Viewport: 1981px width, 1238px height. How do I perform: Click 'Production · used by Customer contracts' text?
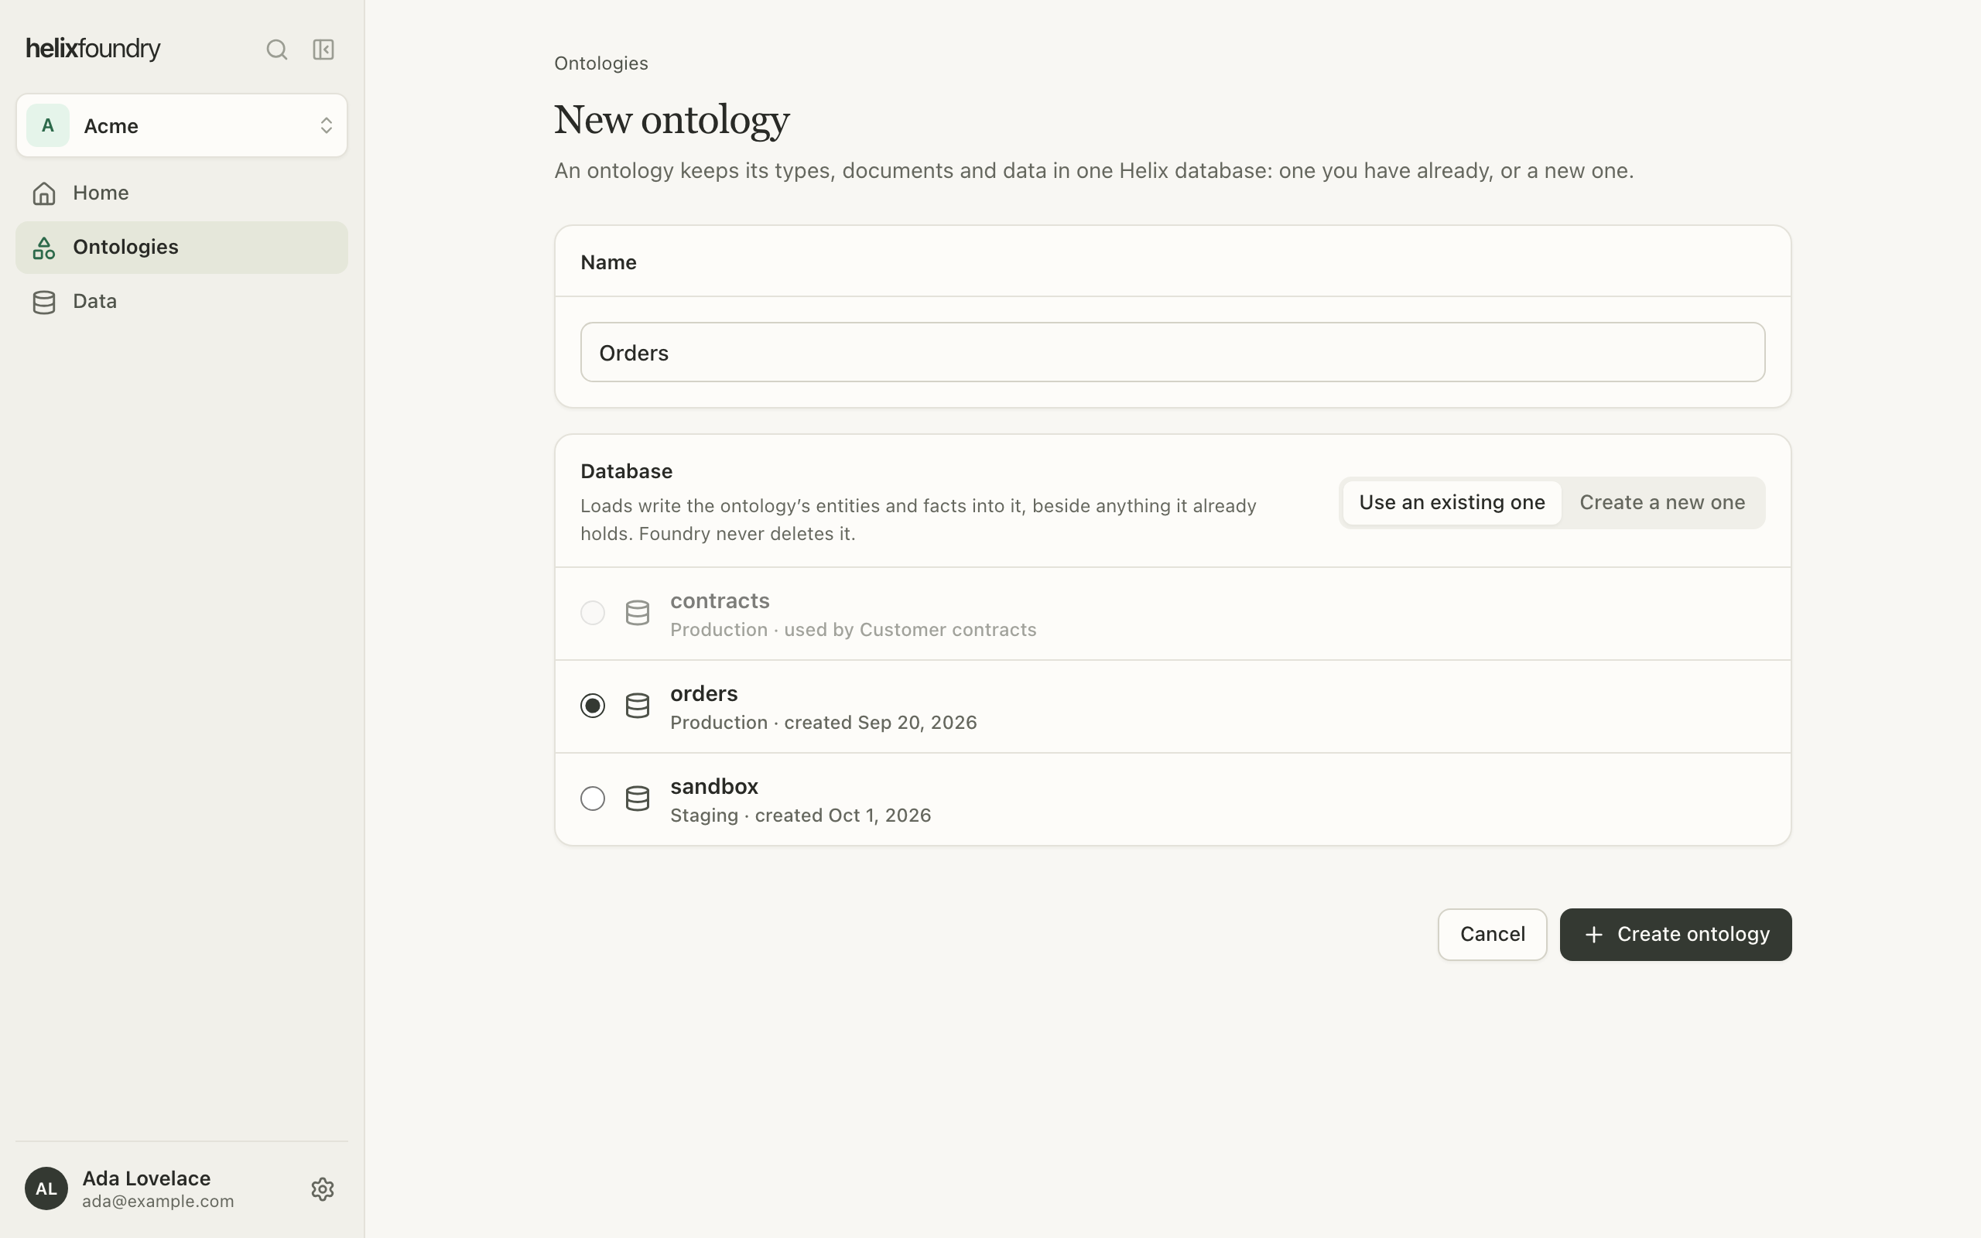[x=853, y=630]
